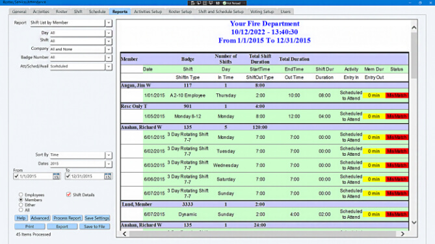Select the Either radio button
The width and height of the screenshot is (435, 244).
tap(21, 205)
